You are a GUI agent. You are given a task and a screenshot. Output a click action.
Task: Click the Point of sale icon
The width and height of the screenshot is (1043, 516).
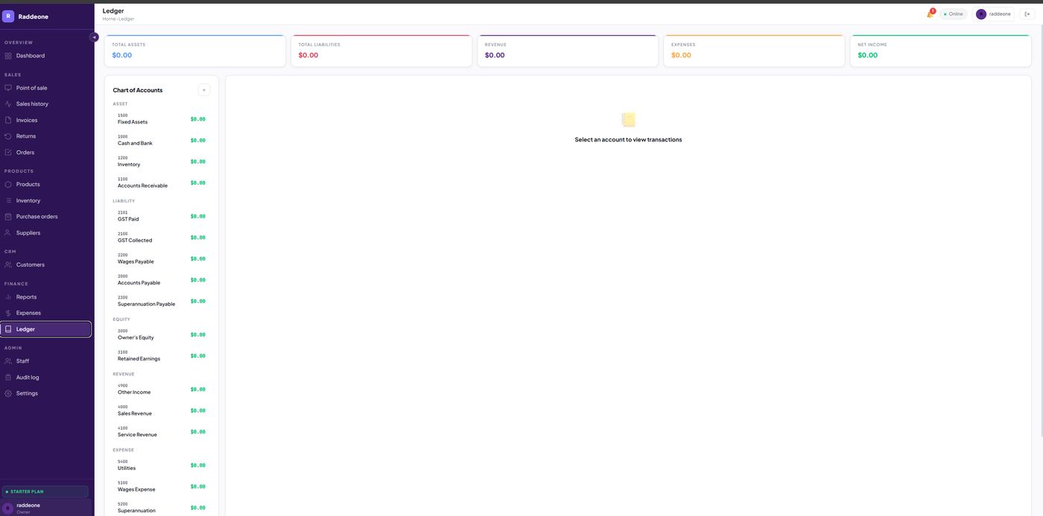point(8,88)
